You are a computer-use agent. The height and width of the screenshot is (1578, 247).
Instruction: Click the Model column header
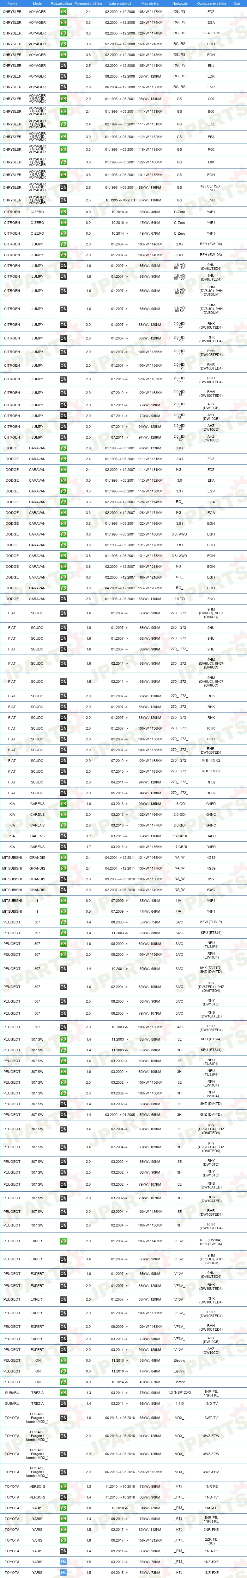point(37,4)
